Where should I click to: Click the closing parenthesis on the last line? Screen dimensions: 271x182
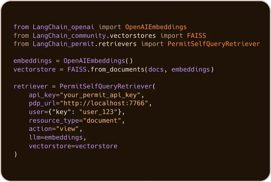[16, 154]
